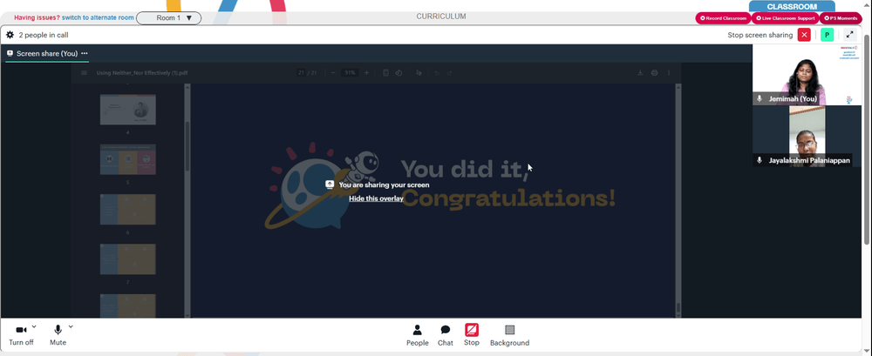This screenshot has height=356, width=872.
Task: Click the PDF file name title
Action: [x=142, y=73]
